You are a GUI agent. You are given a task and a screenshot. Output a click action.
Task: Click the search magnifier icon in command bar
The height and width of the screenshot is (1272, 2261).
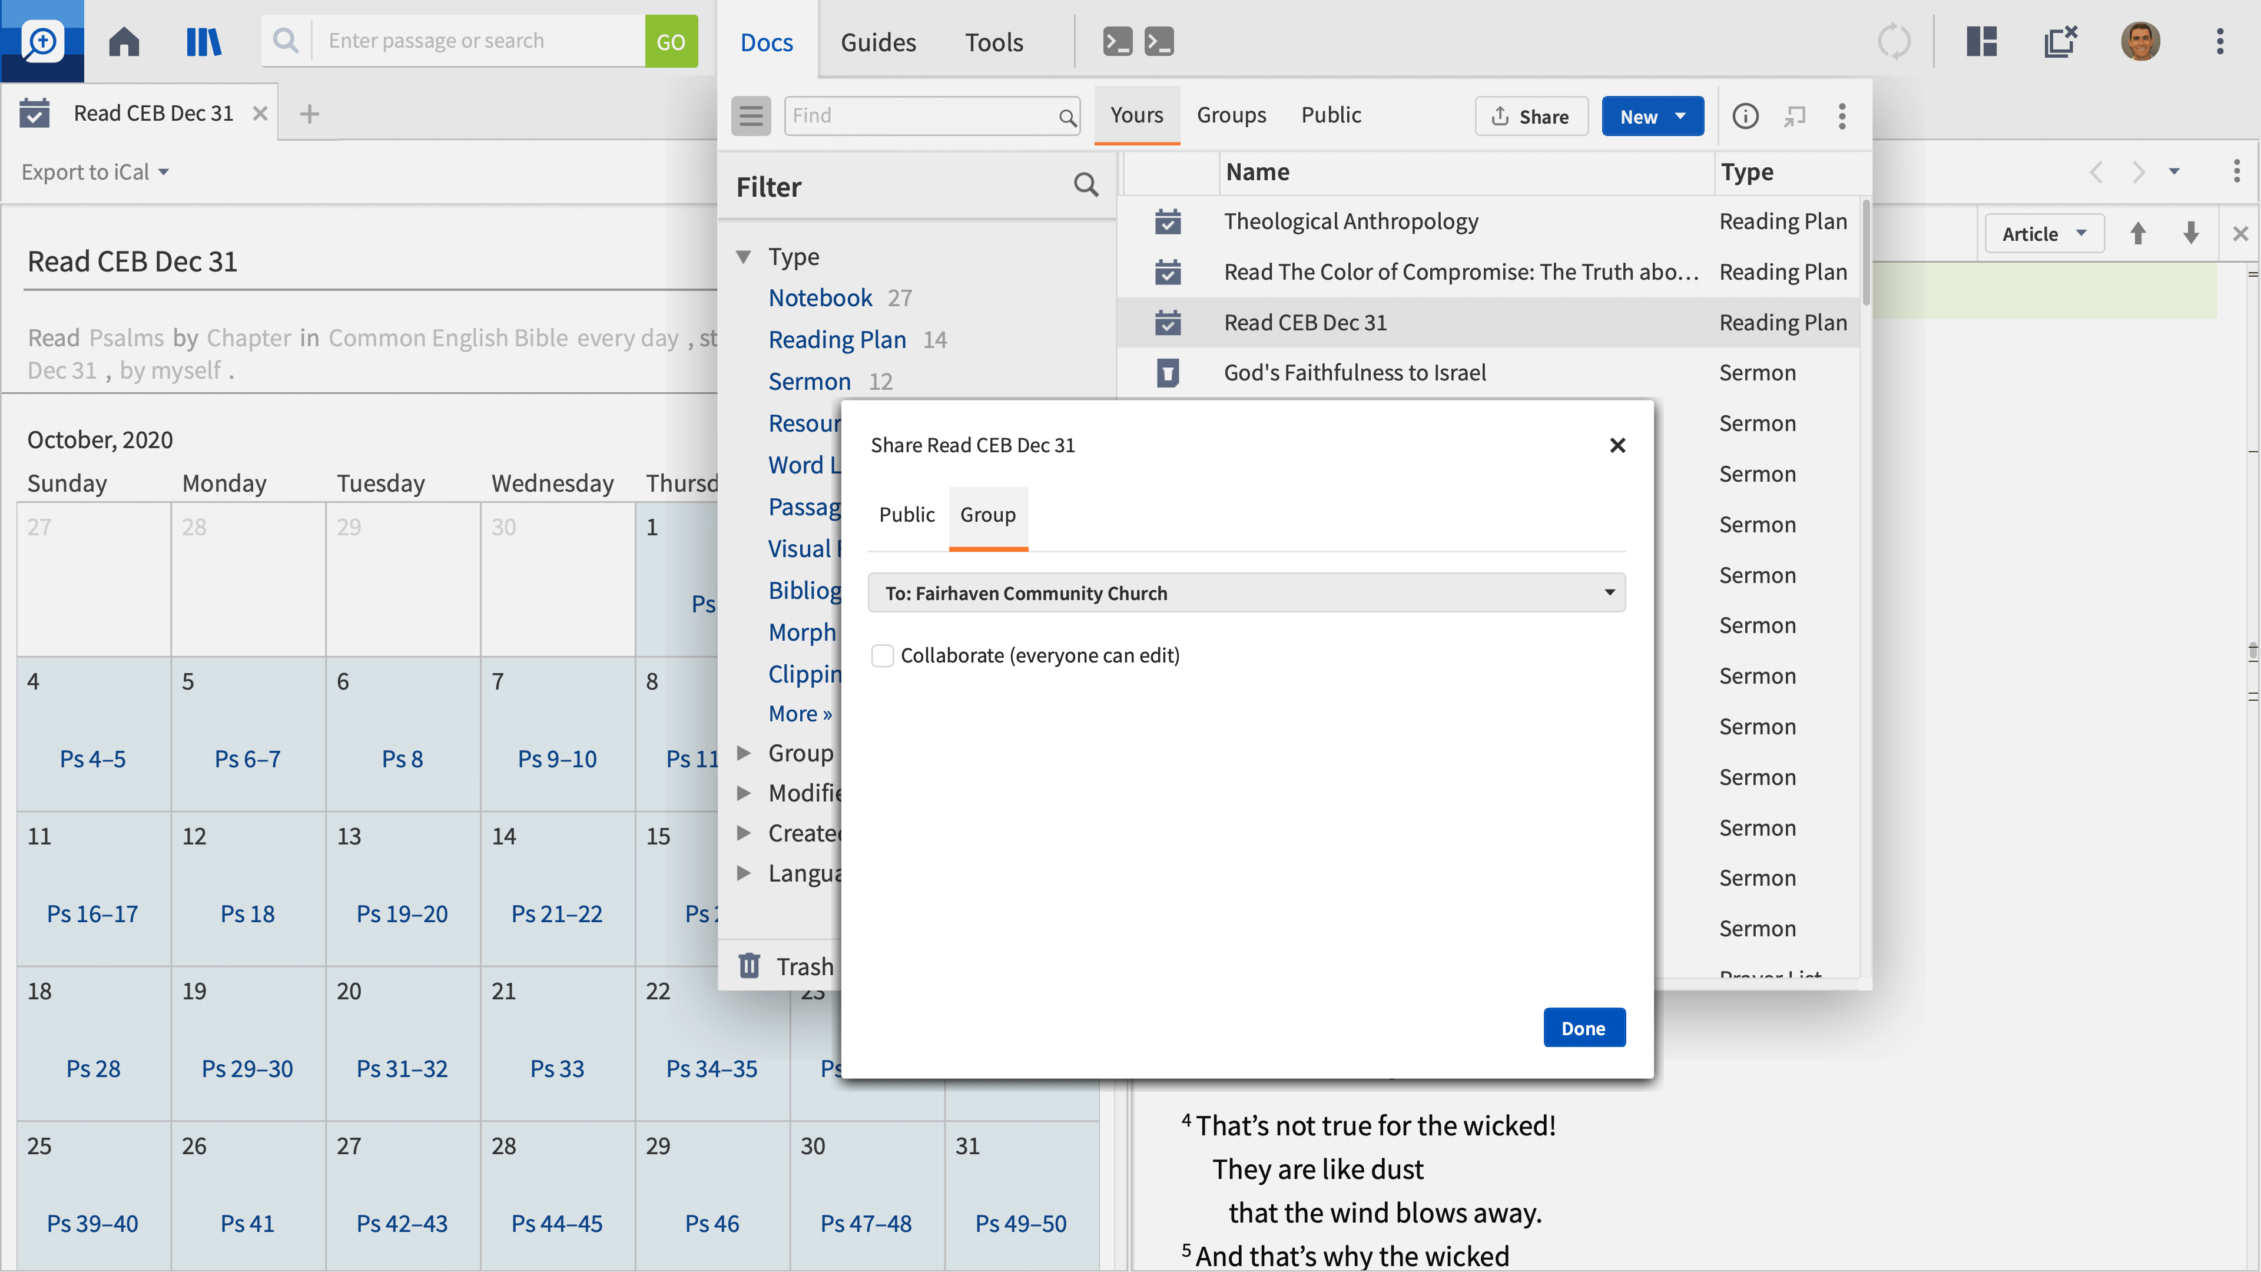point(286,41)
